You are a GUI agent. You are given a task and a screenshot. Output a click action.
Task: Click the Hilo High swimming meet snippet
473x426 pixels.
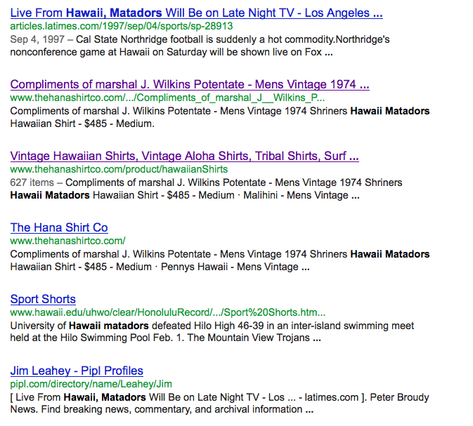click(212, 332)
